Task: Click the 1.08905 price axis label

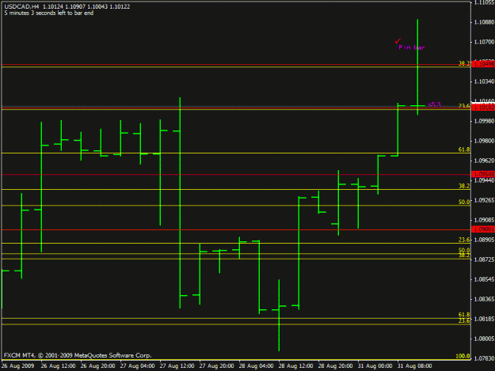Action: [x=484, y=240]
